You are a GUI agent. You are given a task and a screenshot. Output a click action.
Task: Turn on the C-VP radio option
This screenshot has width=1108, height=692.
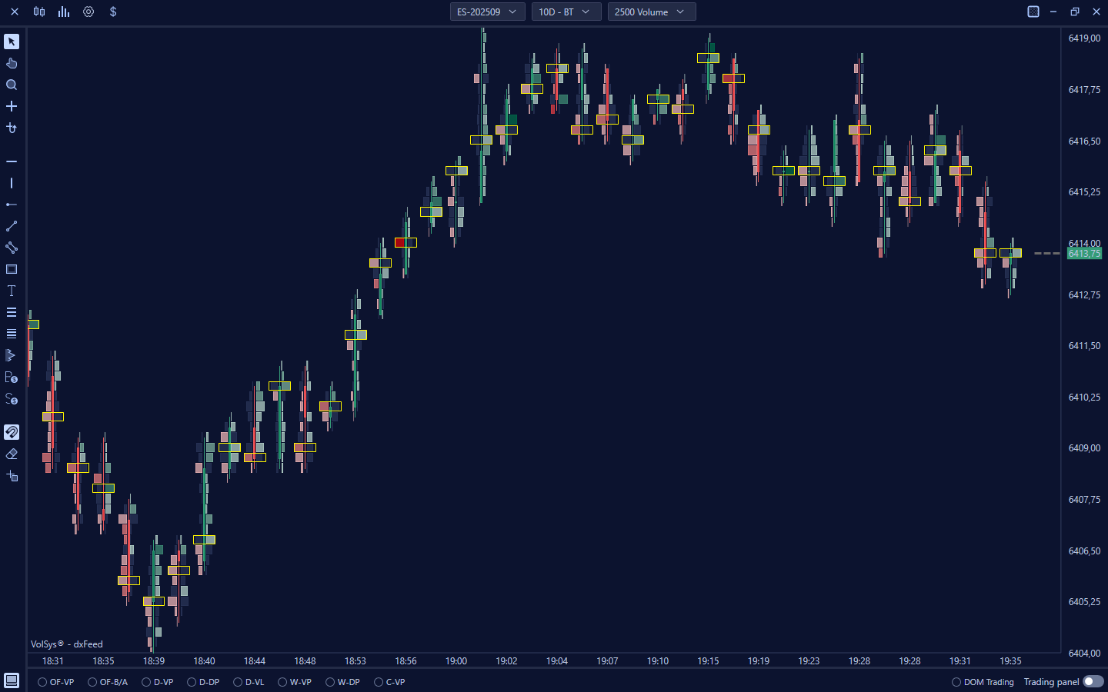[379, 682]
